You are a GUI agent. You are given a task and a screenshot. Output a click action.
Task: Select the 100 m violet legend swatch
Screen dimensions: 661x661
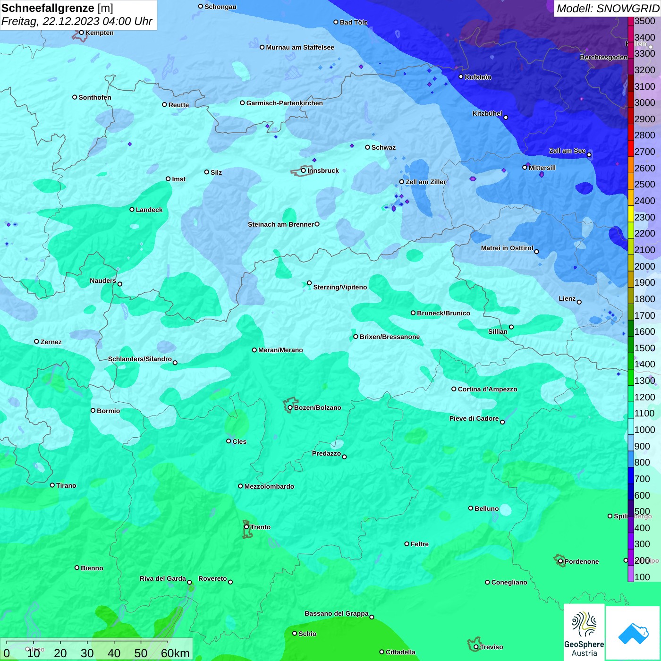630,574
